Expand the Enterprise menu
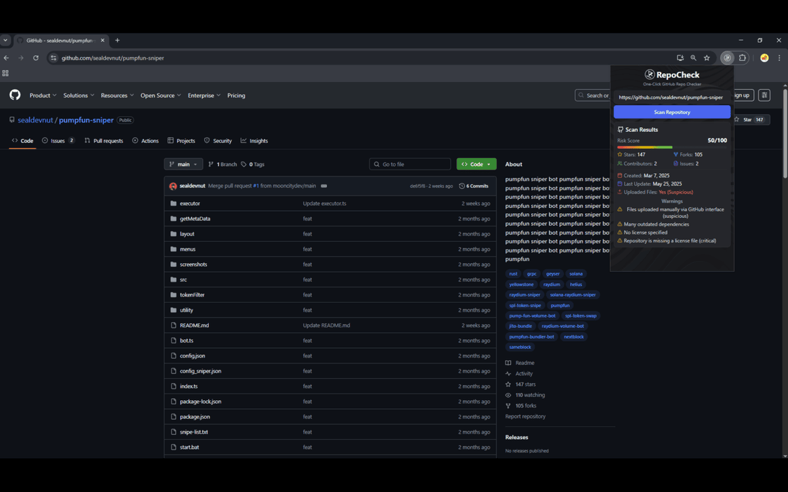 click(204, 95)
